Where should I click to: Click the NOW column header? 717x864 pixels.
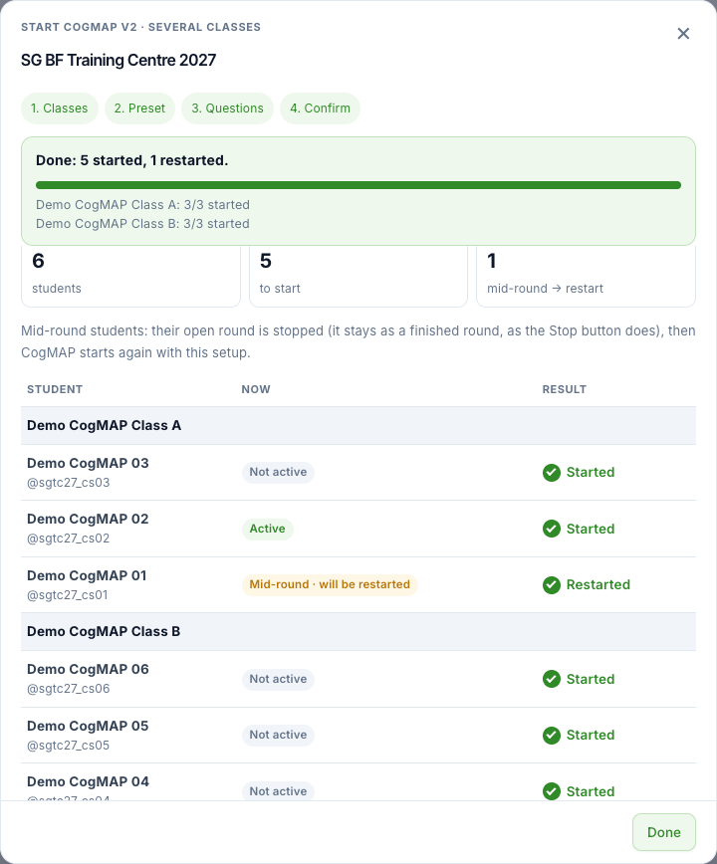click(256, 389)
